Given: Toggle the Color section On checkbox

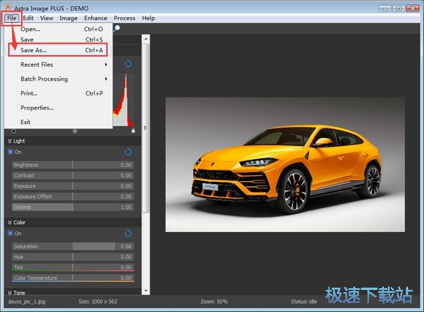Looking at the screenshot, I should [10, 233].
